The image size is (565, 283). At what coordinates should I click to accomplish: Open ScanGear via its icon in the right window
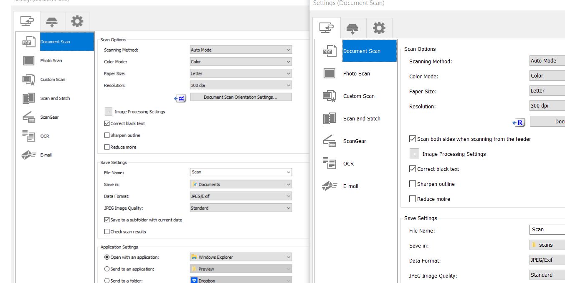329,141
